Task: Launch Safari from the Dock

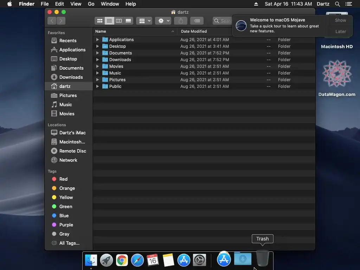Action: coord(137,260)
